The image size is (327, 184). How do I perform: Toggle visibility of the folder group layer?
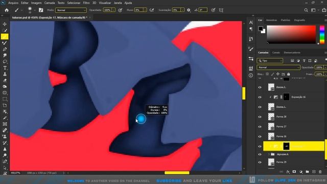(x=260, y=154)
